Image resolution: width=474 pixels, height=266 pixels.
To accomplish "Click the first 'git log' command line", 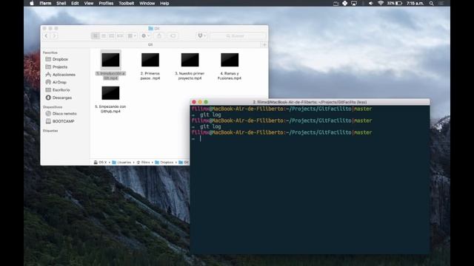I will (210, 115).
